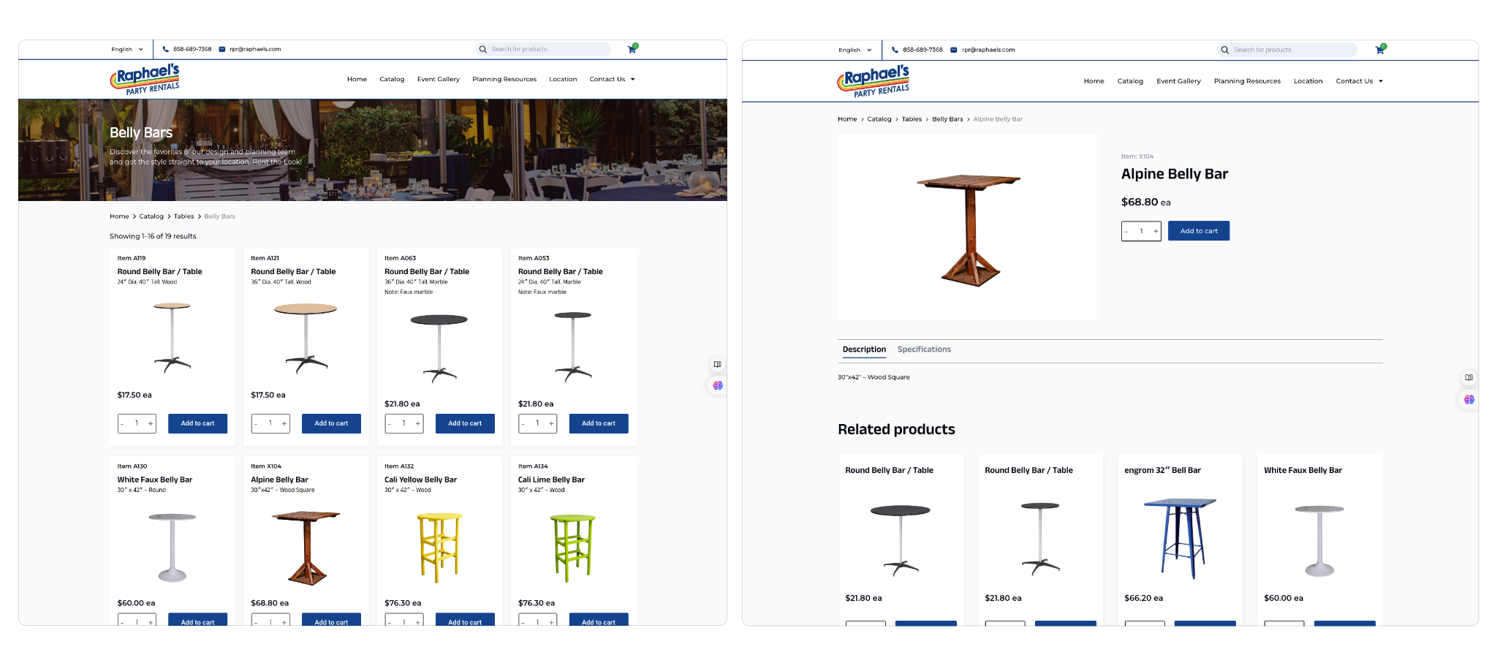The height and width of the screenshot is (666, 1497).
Task: Decrease the quantity for Item A119 with the minus
Action: [x=123, y=423]
